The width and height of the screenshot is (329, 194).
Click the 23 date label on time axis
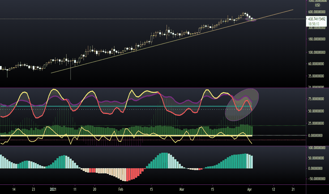point(34,189)
